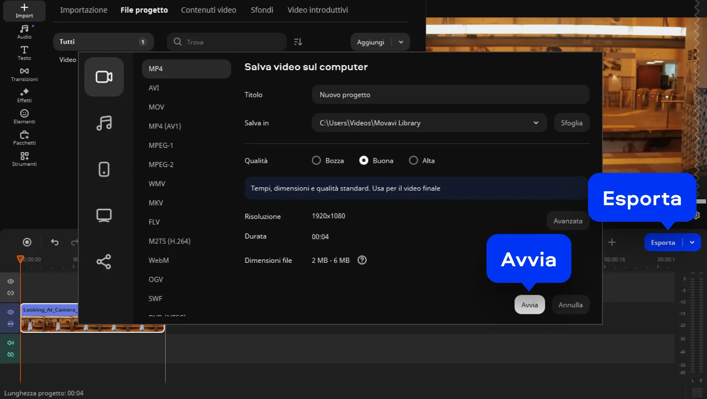Image resolution: width=707 pixels, height=399 pixels.
Task: Open the audio export category
Action: point(104,123)
